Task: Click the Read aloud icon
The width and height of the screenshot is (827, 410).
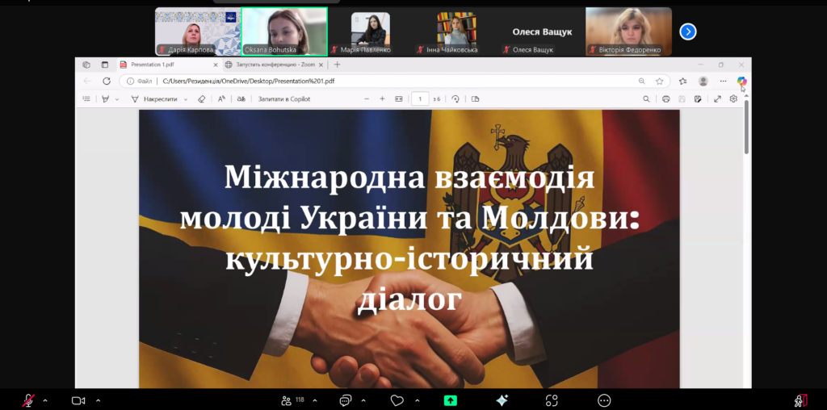Action: coord(221,98)
